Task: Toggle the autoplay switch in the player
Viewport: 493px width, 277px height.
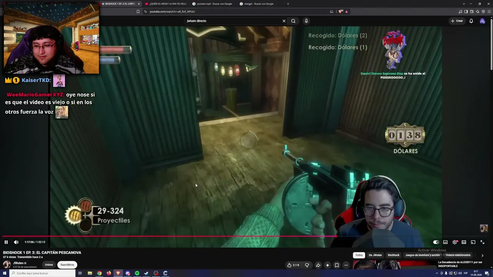Action: point(436,242)
